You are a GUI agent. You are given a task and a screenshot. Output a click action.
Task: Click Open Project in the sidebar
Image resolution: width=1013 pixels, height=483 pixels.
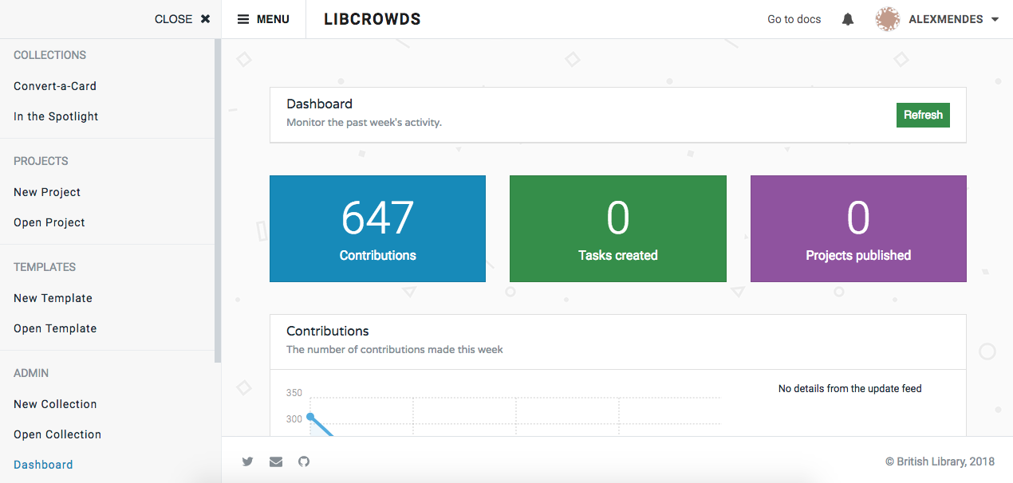[49, 222]
